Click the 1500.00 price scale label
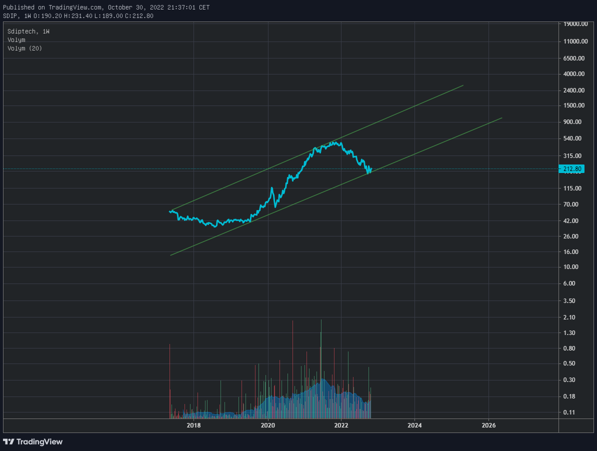This screenshot has width=597, height=451. [574, 105]
